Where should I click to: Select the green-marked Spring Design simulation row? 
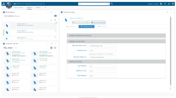pyautogui.click(x=30, y=33)
